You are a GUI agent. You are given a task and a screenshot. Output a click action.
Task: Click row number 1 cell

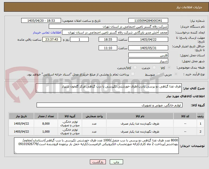pos(200,124)
